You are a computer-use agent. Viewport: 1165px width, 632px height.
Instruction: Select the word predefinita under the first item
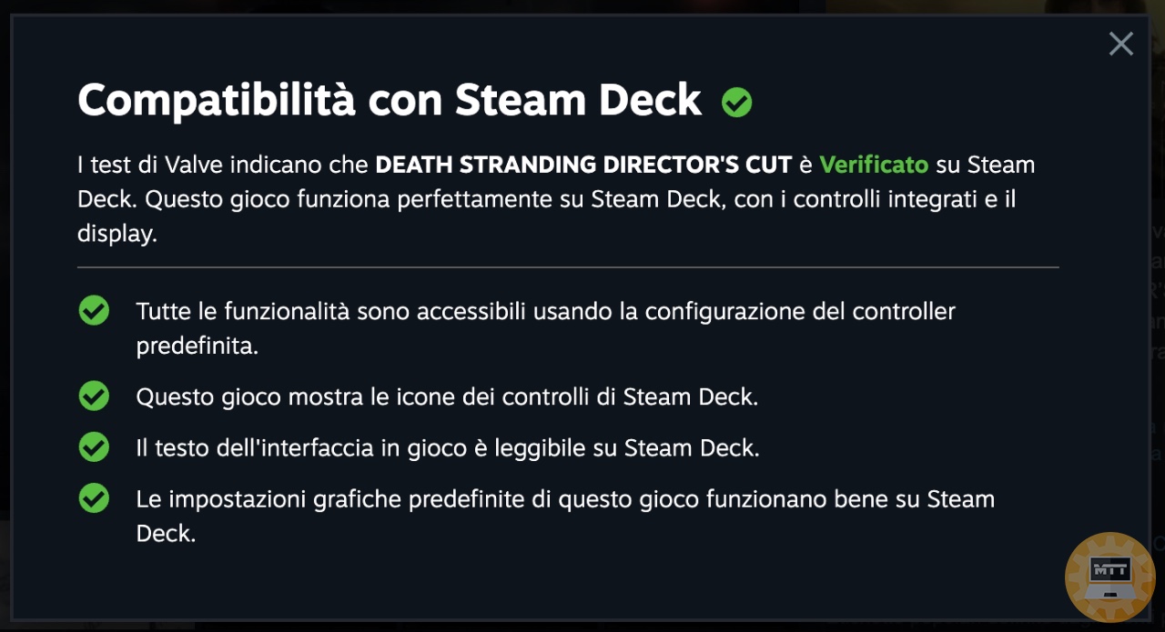coord(198,346)
